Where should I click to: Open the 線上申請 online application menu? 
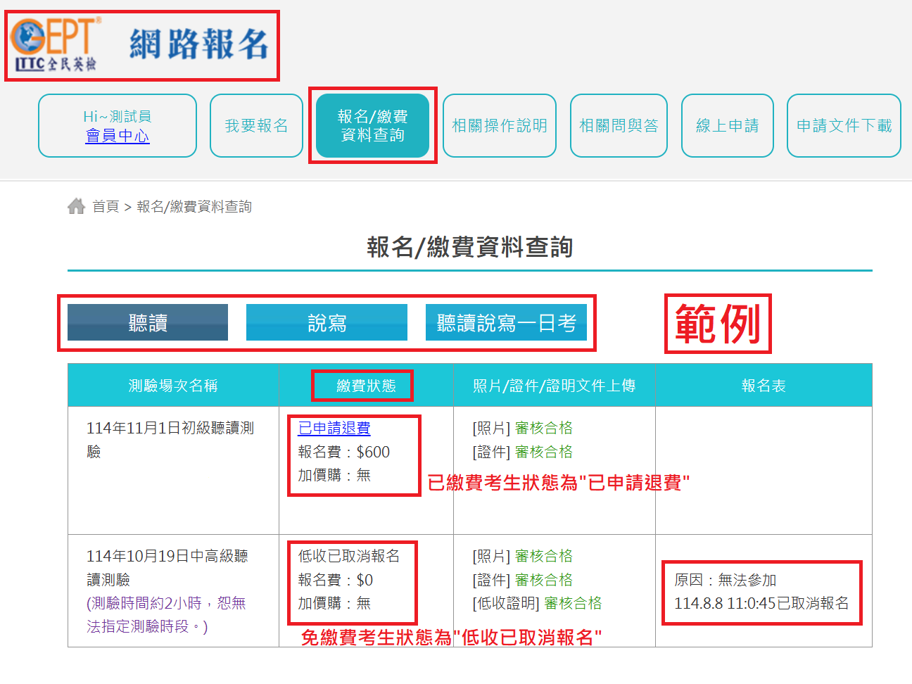727,125
